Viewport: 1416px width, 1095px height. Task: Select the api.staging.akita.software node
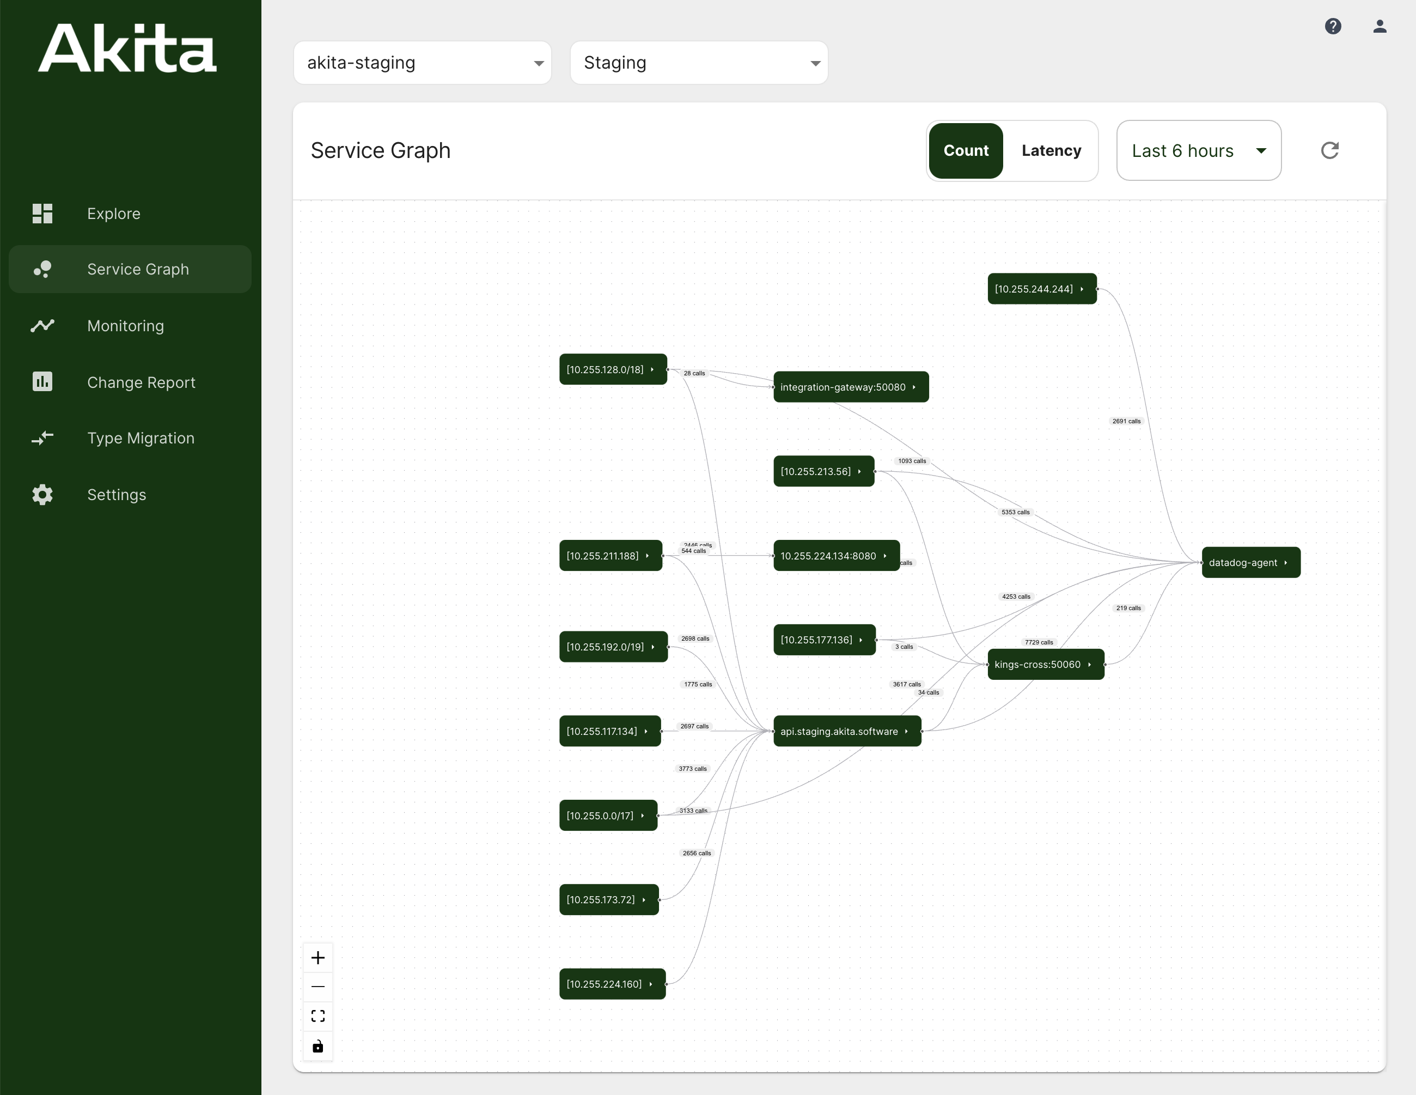838,731
